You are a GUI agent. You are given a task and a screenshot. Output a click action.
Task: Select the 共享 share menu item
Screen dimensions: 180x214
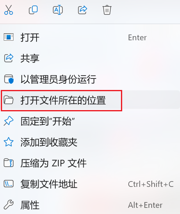click(x=90, y=58)
